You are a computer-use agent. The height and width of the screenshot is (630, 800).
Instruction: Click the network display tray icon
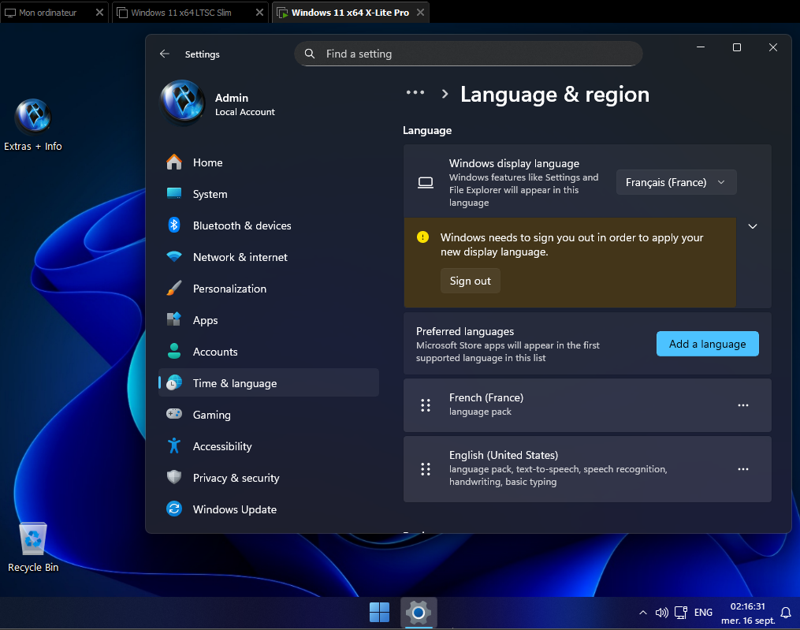point(681,612)
